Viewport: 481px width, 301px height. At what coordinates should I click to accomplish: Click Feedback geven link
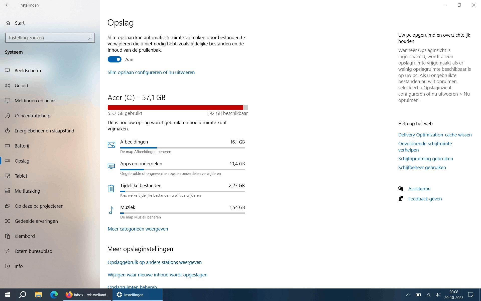coord(425,199)
